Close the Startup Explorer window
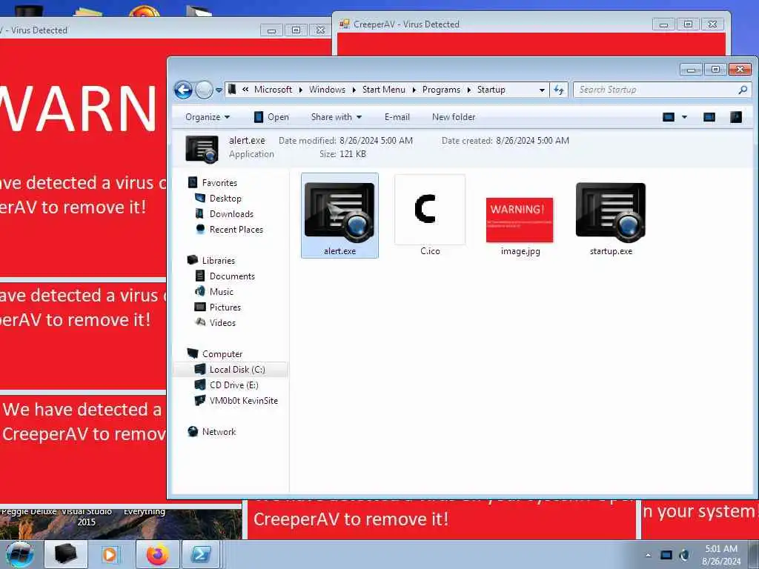Image resolution: width=759 pixels, height=569 pixels. click(740, 70)
